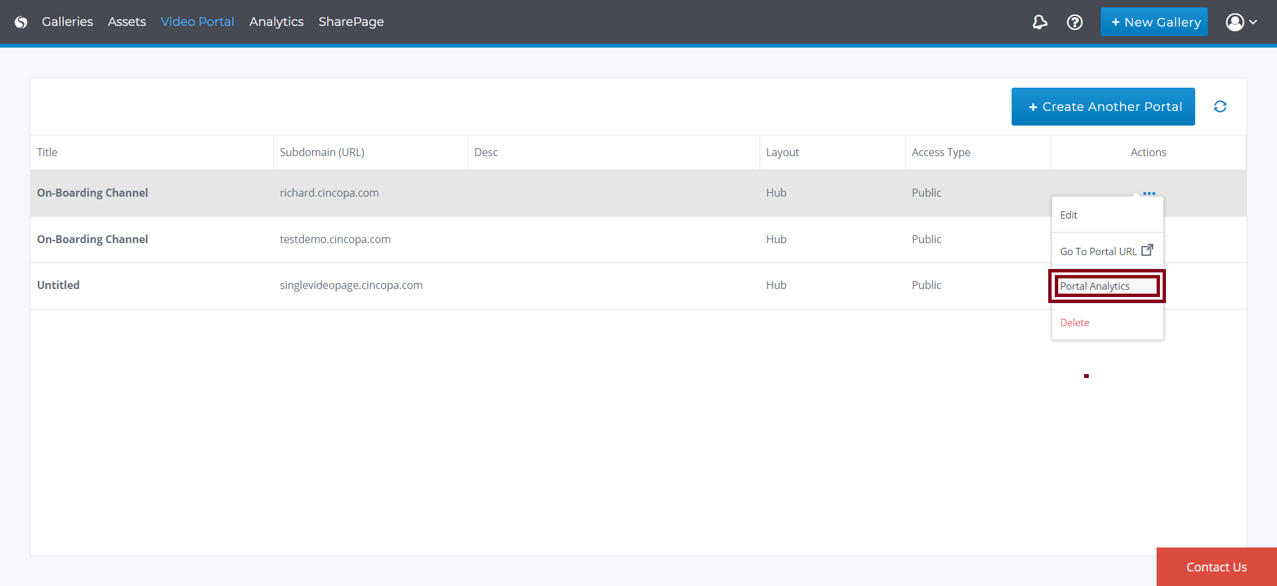Click the Cincopa logo icon
Screen dimensions: 1277x586
(x=21, y=22)
